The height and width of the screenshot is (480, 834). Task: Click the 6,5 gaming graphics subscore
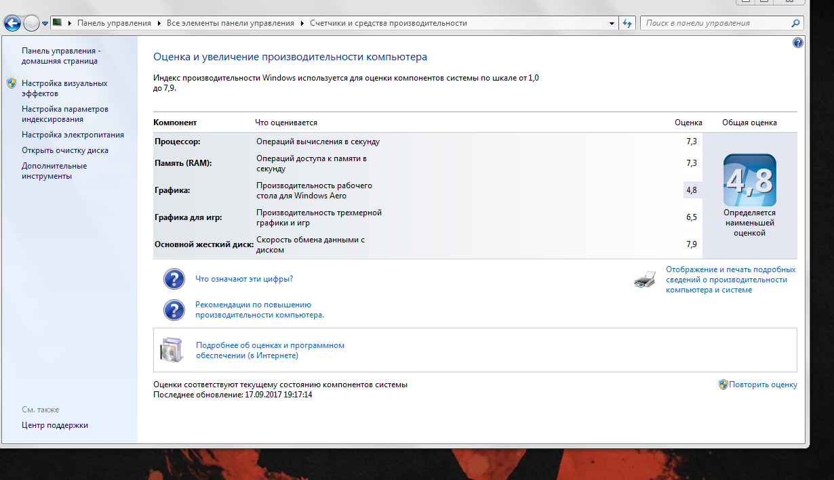click(692, 217)
